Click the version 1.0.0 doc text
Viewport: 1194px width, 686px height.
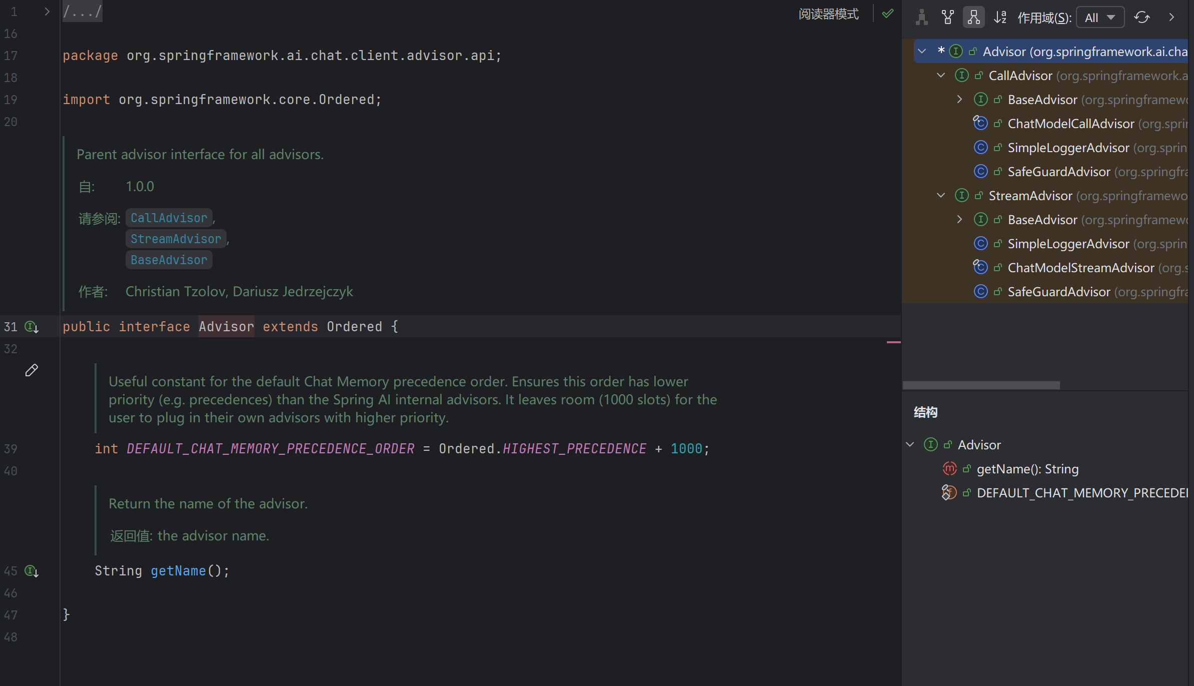[140, 187]
